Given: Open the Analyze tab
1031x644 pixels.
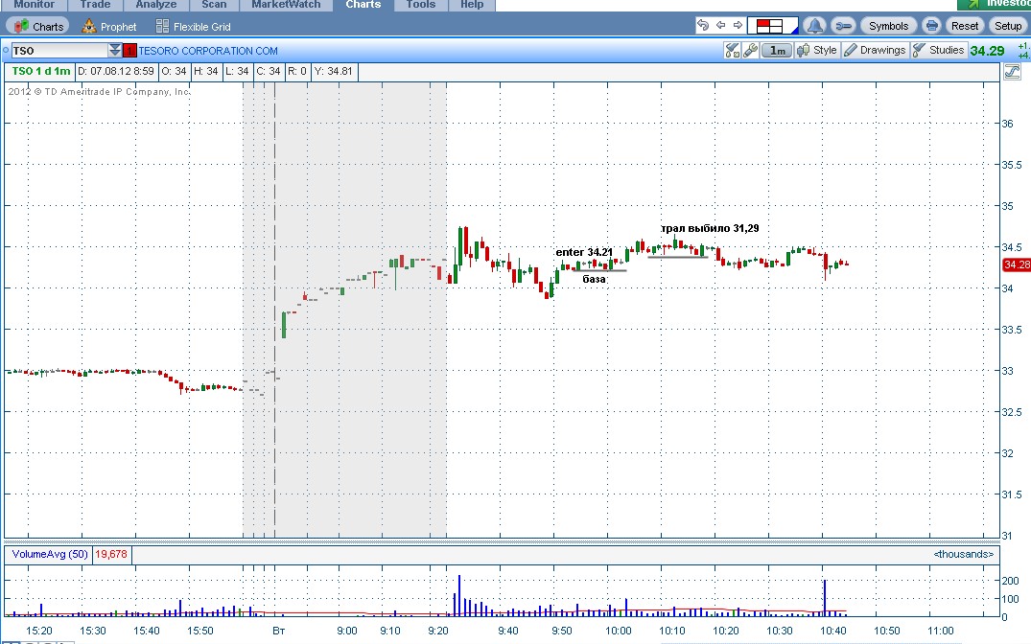Looking at the screenshot, I should click(155, 5).
